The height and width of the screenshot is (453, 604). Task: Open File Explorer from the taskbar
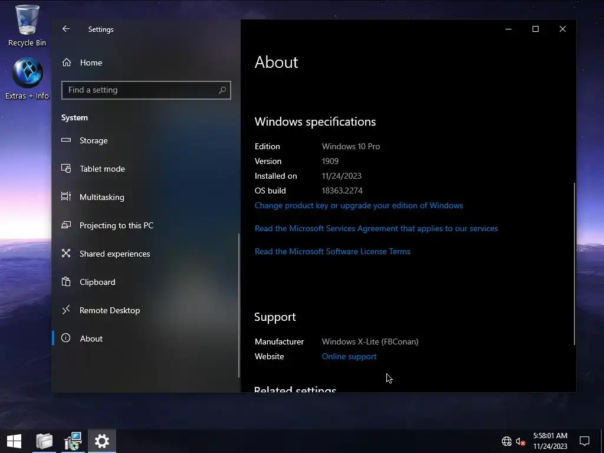click(44, 441)
